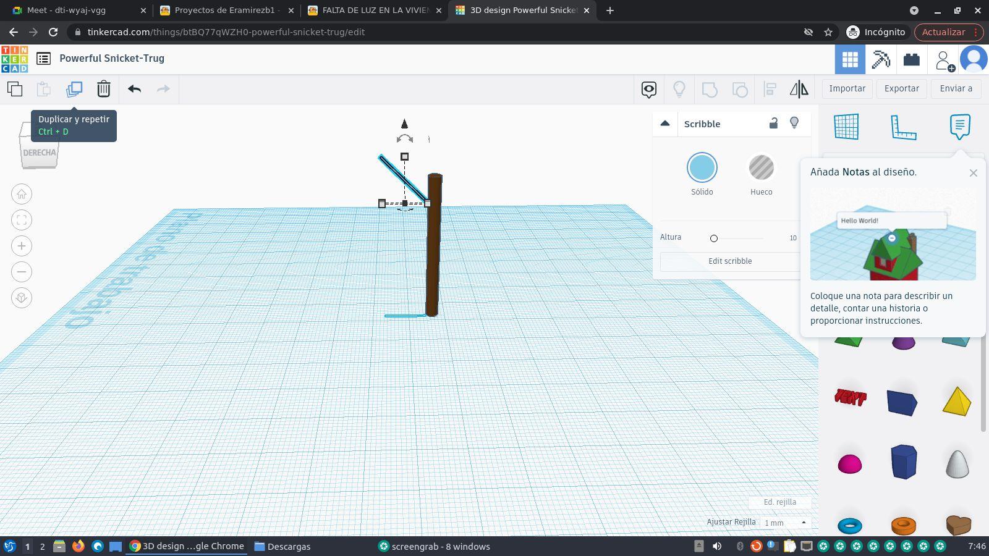The height and width of the screenshot is (556, 989).
Task: Click the Importar button
Action: click(x=847, y=88)
